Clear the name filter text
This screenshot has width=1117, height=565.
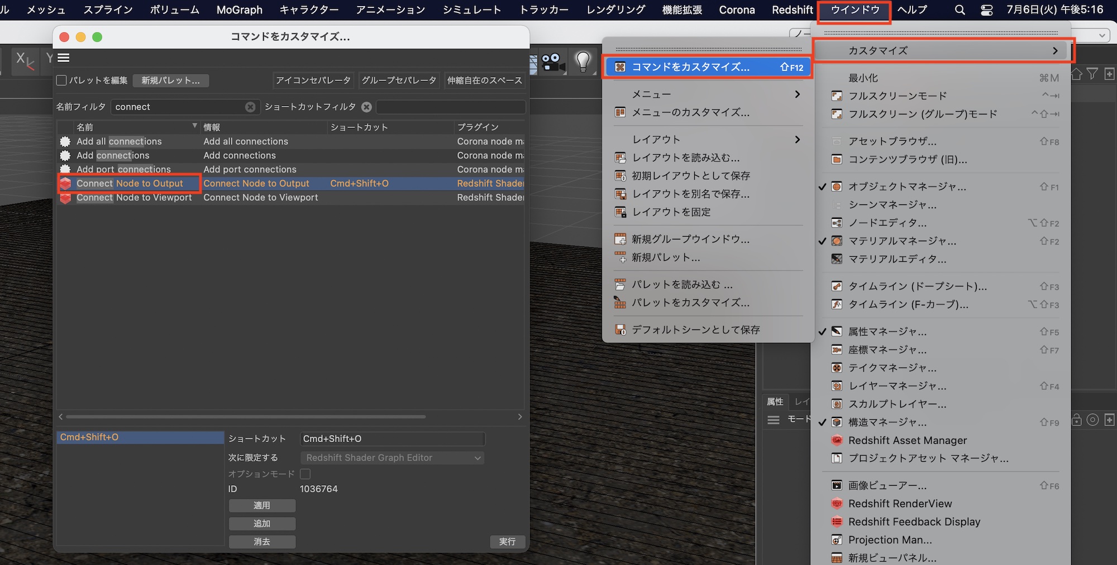pos(250,107)
